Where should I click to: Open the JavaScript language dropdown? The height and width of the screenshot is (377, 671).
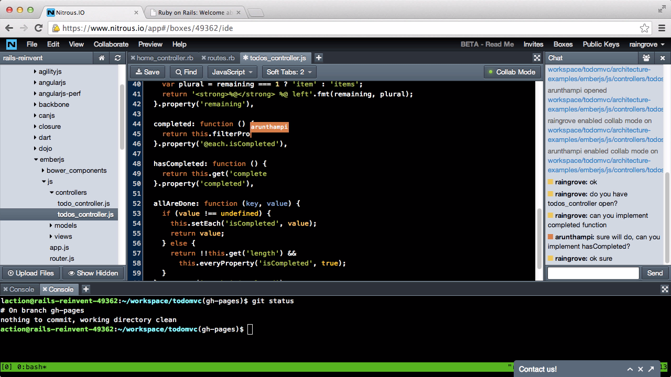[x=232, y=72]
